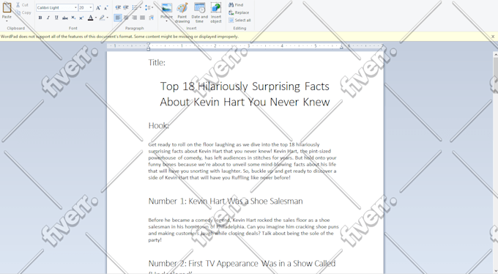
Task: Apply the text color A button
Action: coord(91,18)
